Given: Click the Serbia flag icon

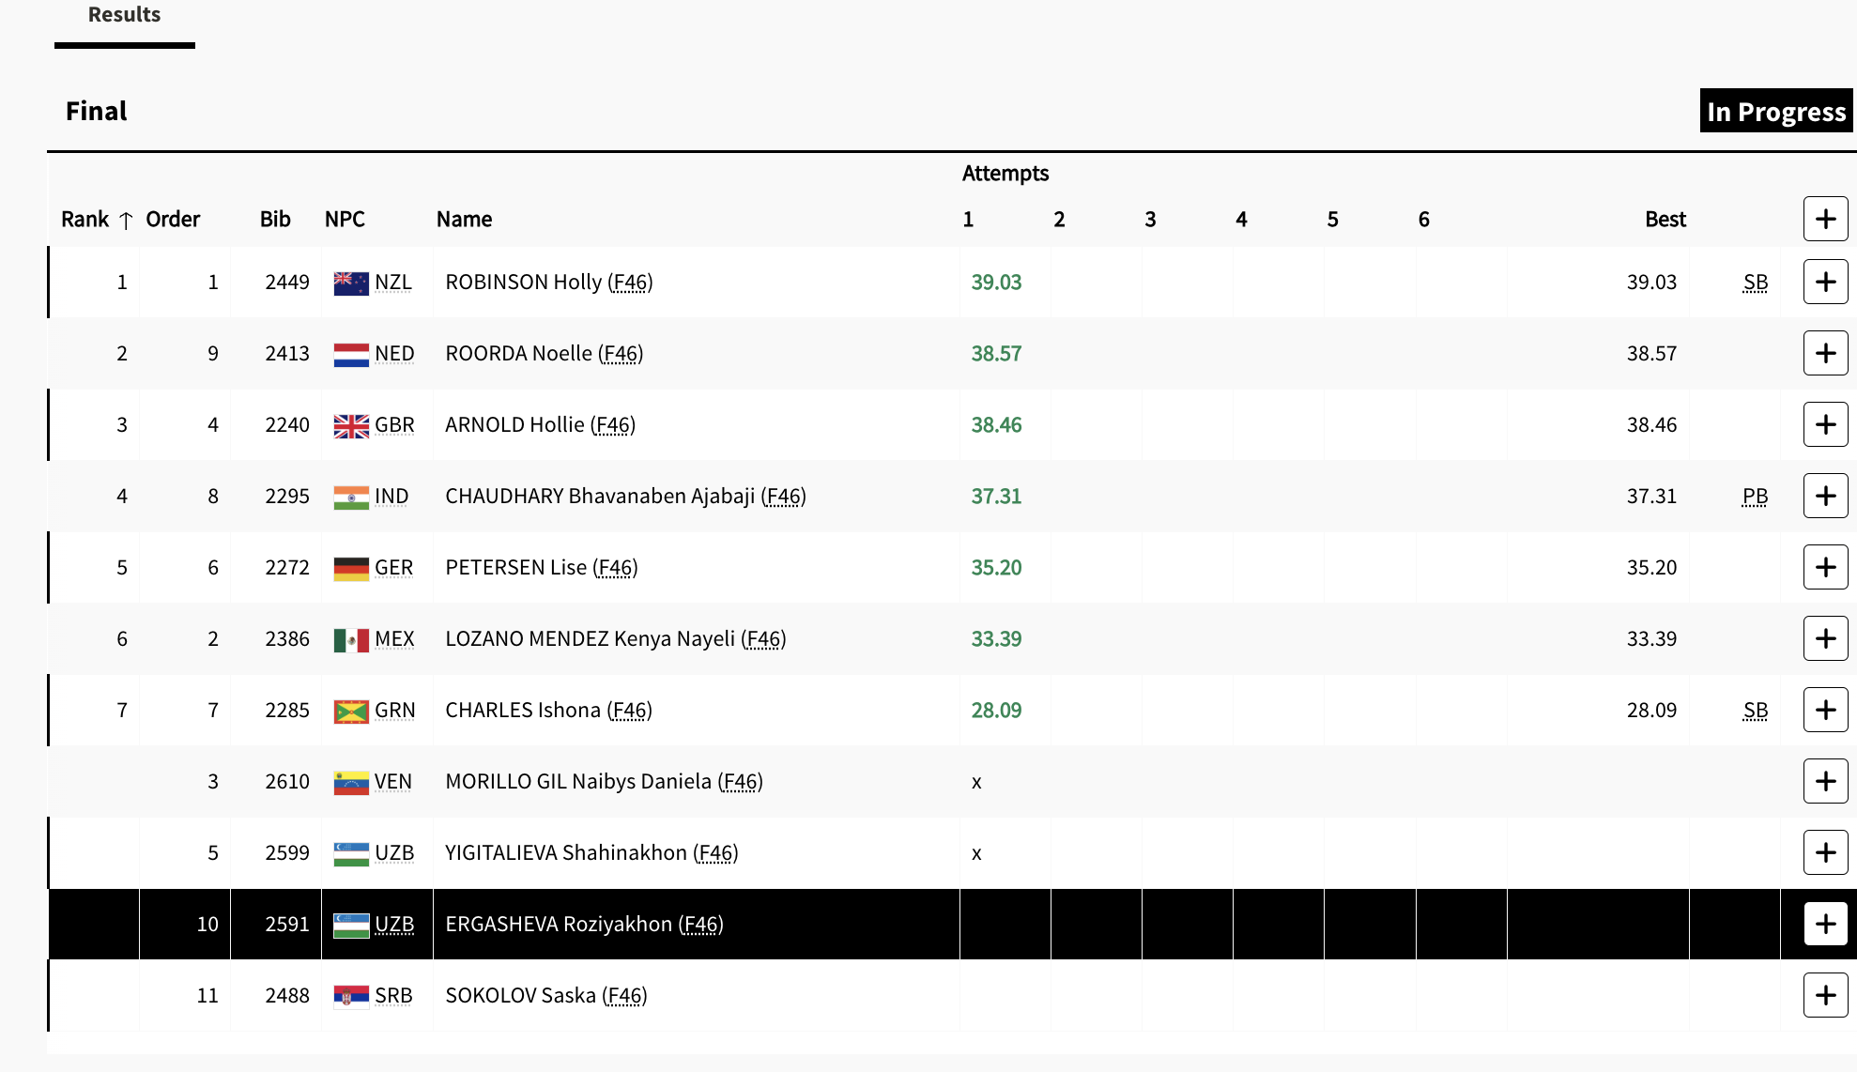Looking at the screenshot, I should click(351, 996).
